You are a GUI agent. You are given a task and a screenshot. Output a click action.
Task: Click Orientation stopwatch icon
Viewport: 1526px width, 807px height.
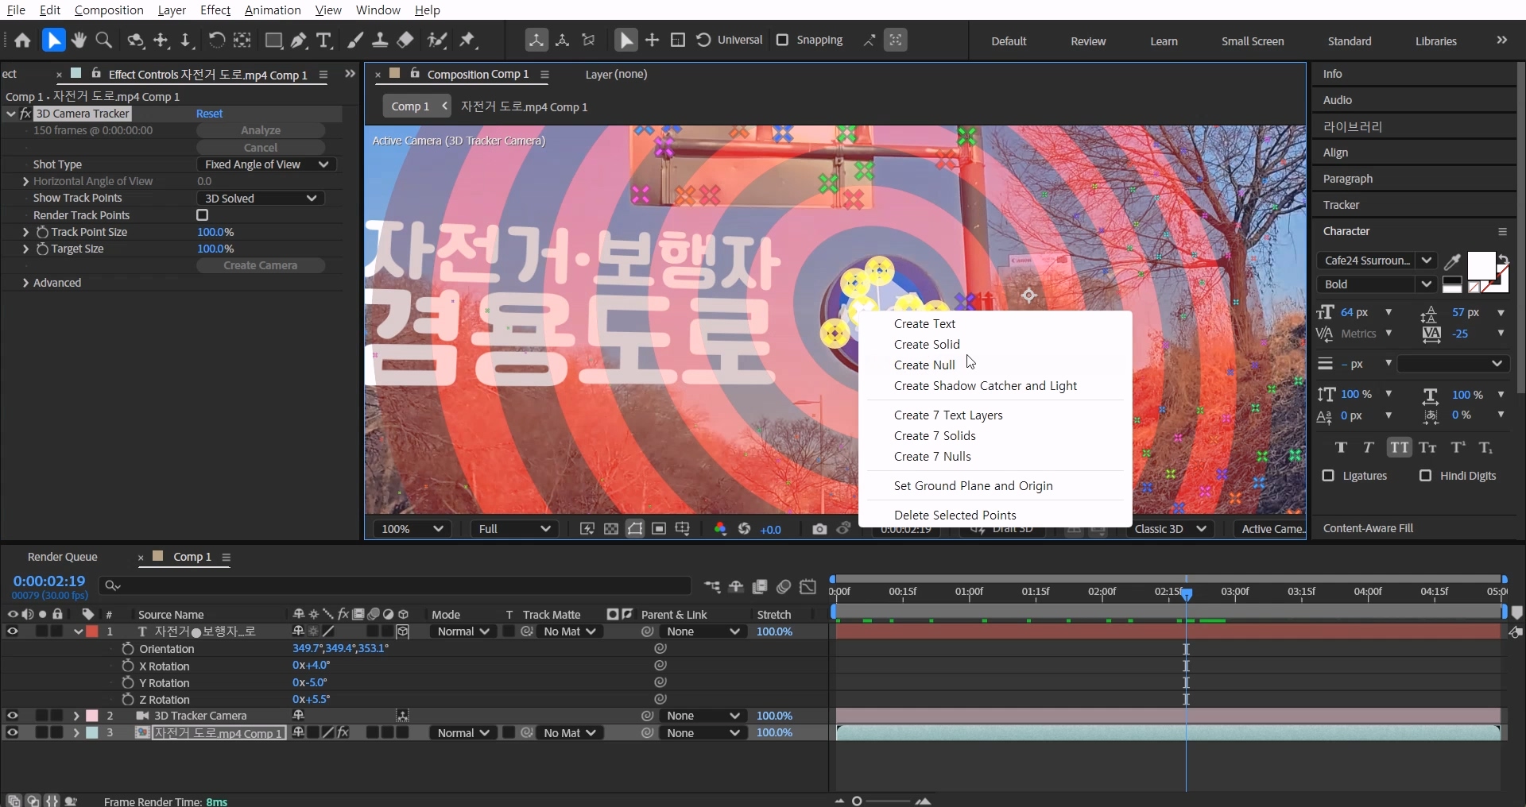coord(127,649)
